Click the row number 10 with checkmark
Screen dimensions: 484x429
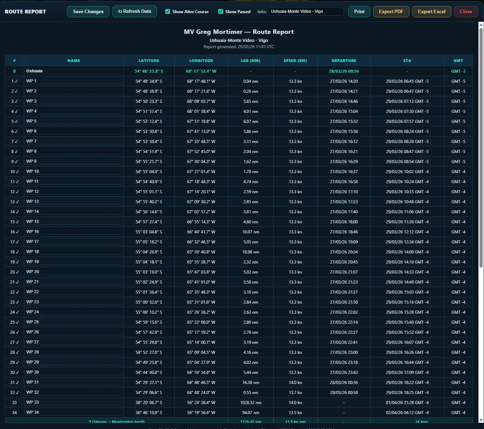click(x=15, y=172)
